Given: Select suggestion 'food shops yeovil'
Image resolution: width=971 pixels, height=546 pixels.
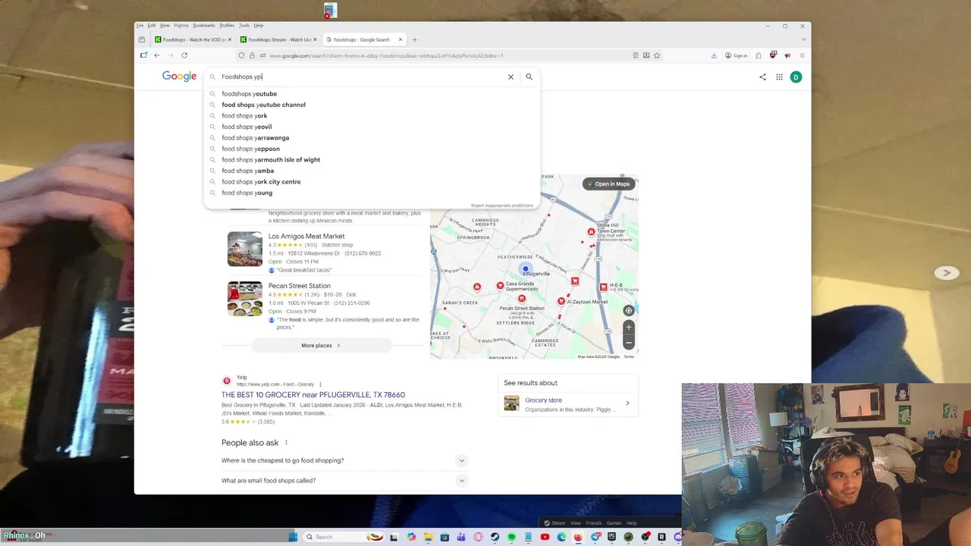Looking at the screenshot, I should (372, 127).
